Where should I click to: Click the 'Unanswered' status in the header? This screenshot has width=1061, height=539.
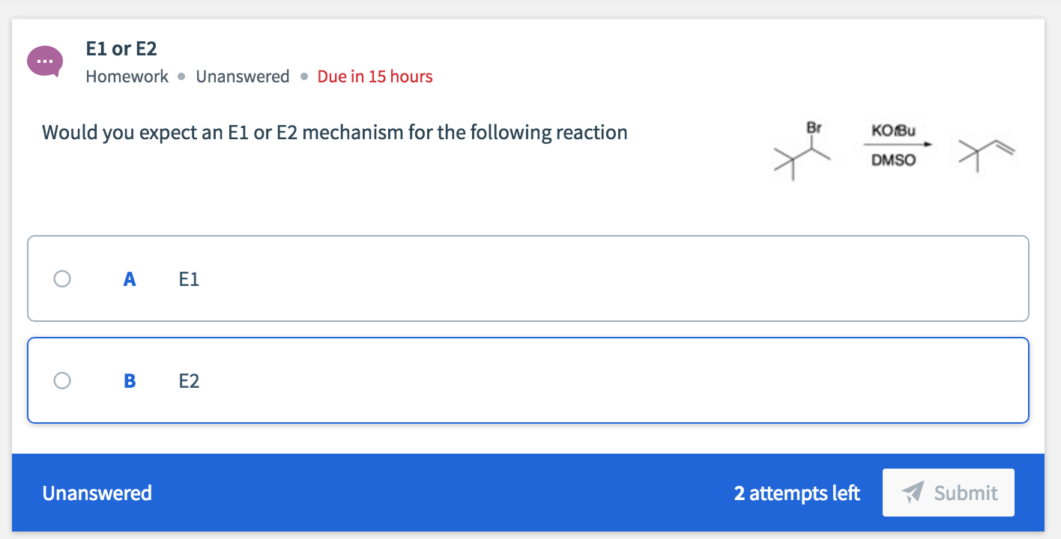tap(242, 76)
